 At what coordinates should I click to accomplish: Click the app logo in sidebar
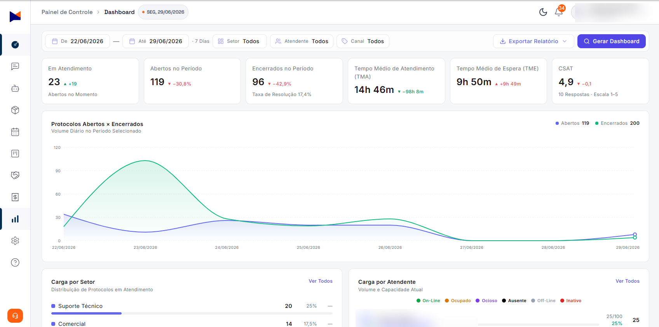(15, 16)
